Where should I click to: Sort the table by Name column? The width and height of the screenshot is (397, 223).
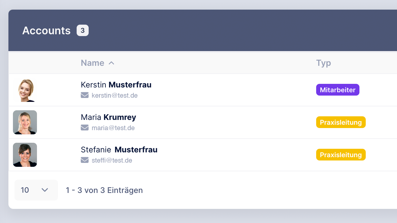pos(93,63)
